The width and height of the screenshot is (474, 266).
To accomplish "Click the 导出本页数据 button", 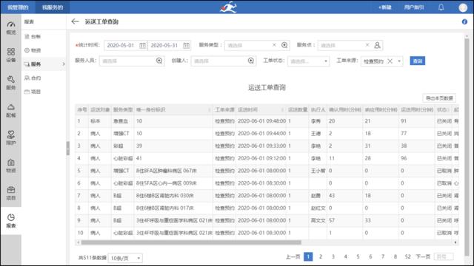I will tap(439, 98).
